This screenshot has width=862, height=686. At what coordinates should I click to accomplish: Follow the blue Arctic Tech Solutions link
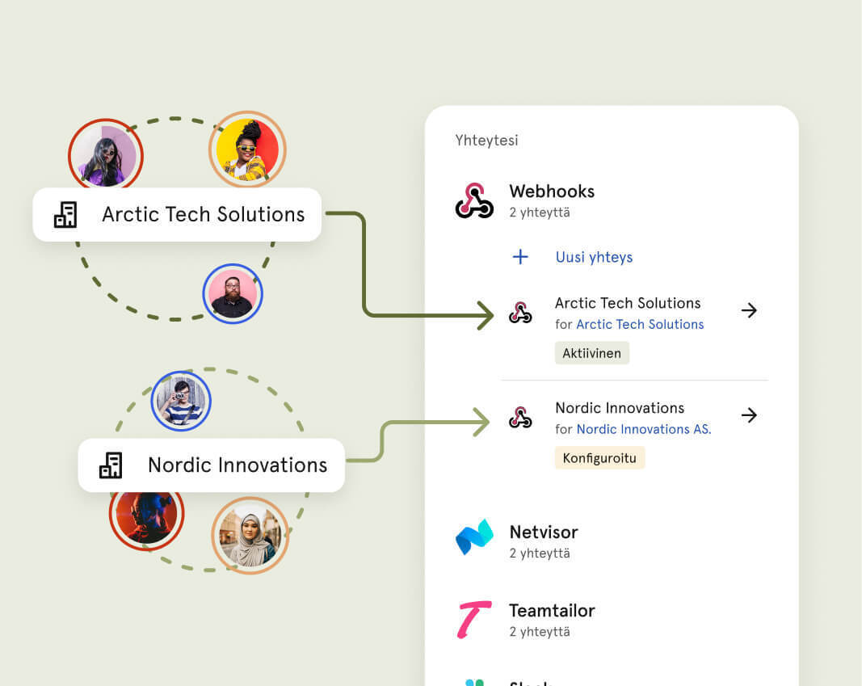pos(640,324)
